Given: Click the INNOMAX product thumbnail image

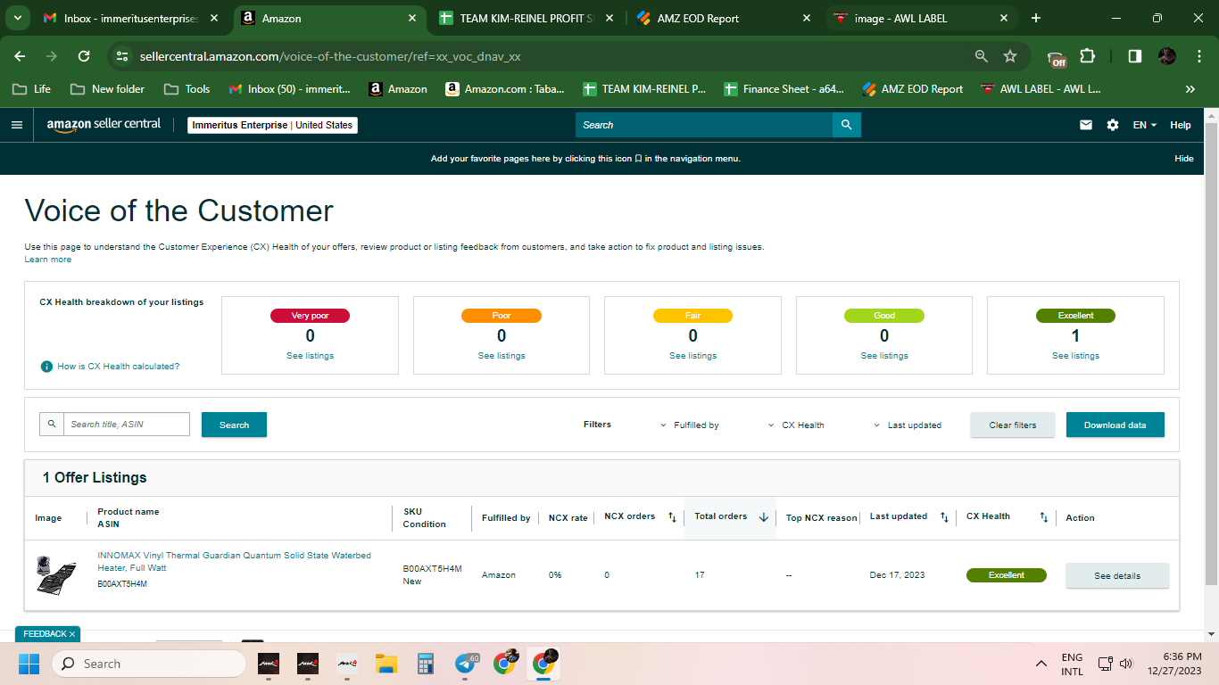Looking at the screenshot, I should pos(55,575).
